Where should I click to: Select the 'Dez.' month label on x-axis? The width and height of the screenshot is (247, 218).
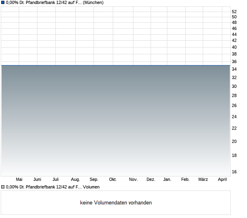(x=151, y=180)
